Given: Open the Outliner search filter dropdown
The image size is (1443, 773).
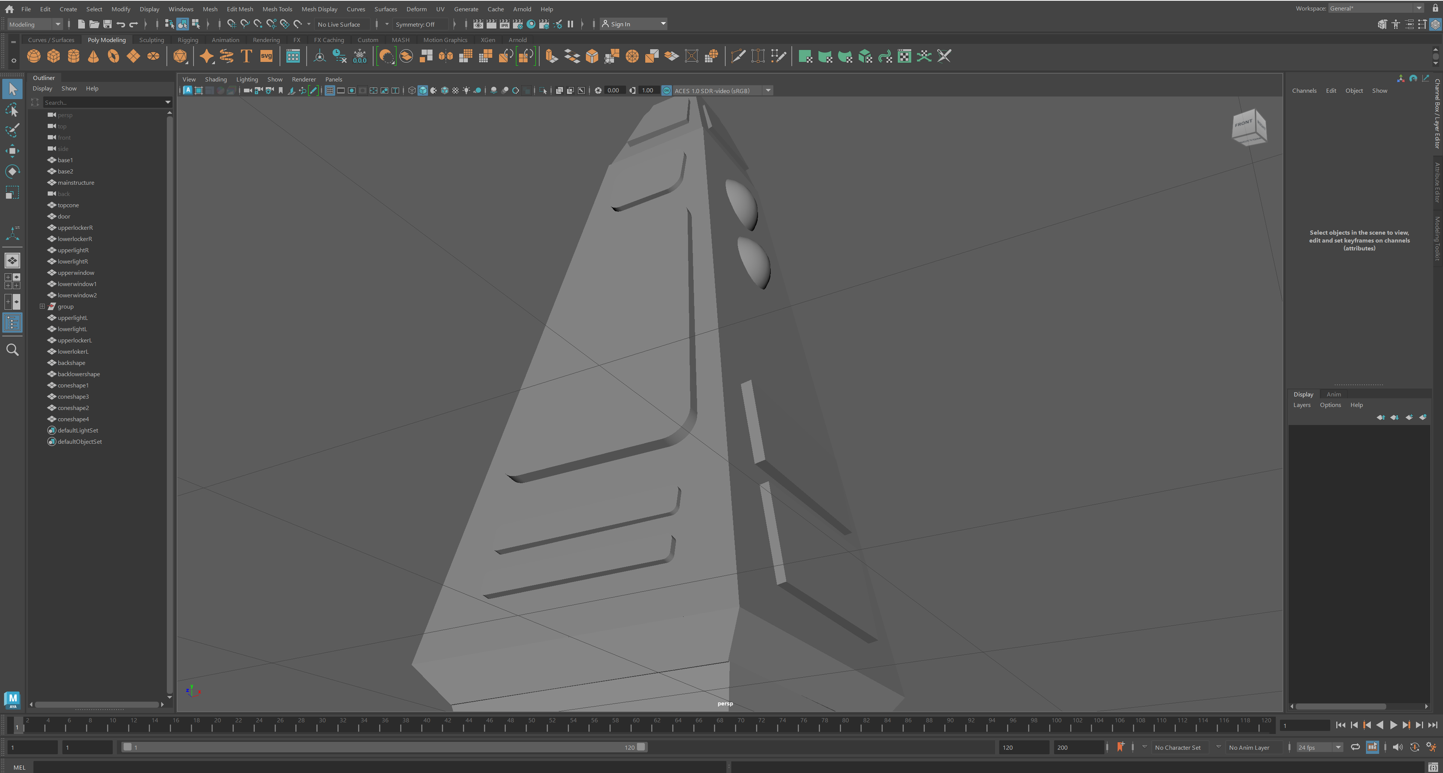Looking at the screenshot, I should click(x=168, y=102).
